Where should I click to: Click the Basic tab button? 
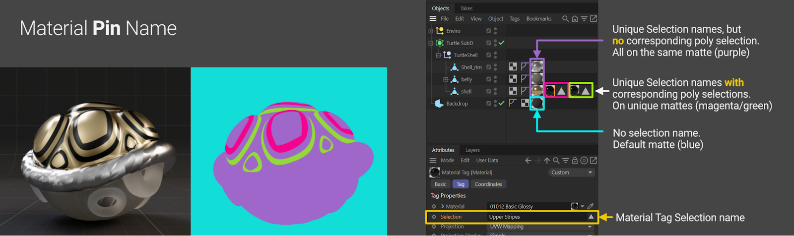coord(441,184)
